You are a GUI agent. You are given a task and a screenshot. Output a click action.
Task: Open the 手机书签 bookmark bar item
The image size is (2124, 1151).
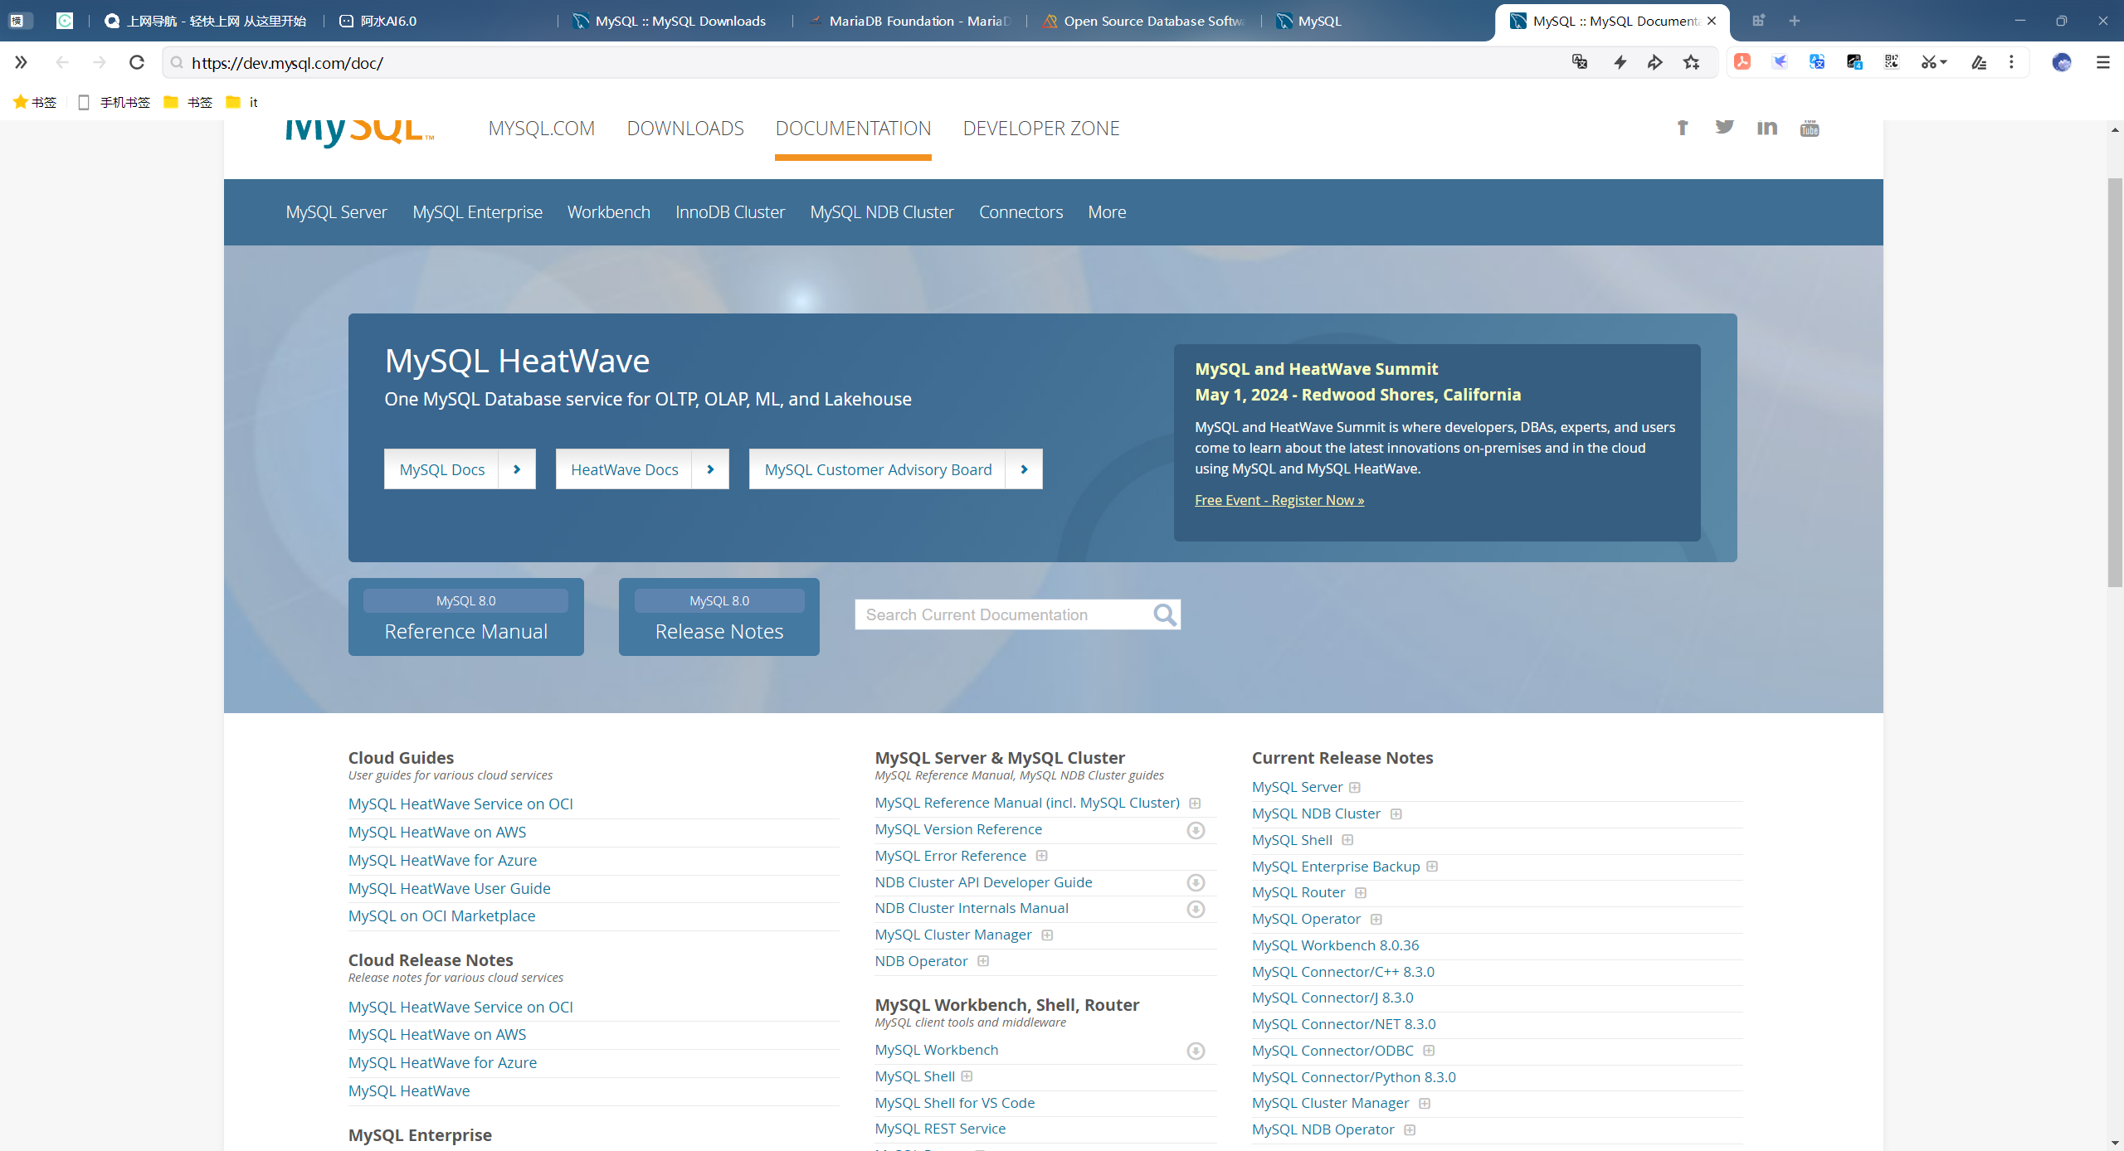114,102
